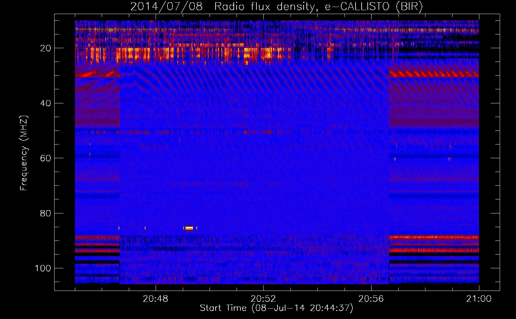516x319 pixels.
Task: Select the 21:00 time tick label
Action: 479,299
